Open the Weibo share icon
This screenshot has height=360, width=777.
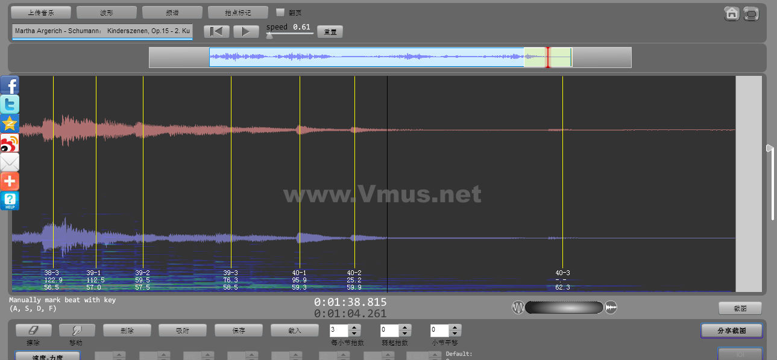tap(10, 143)
